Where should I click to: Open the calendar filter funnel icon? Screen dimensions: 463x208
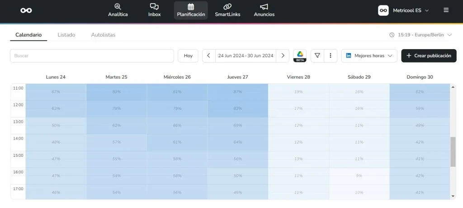(x=317, y=56)
